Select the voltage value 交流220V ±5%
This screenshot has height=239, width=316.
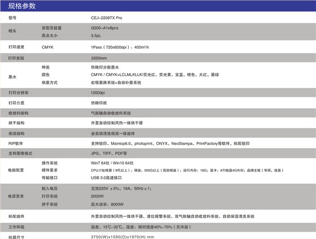[x=121, y=189]
